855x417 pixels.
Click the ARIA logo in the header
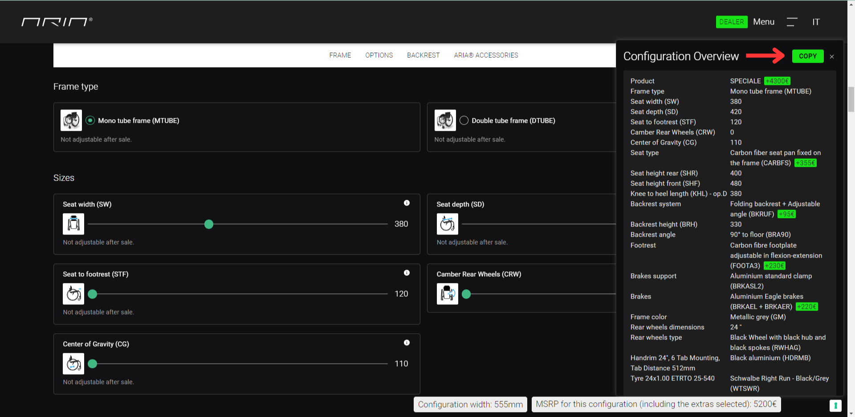tap(57, 22)
